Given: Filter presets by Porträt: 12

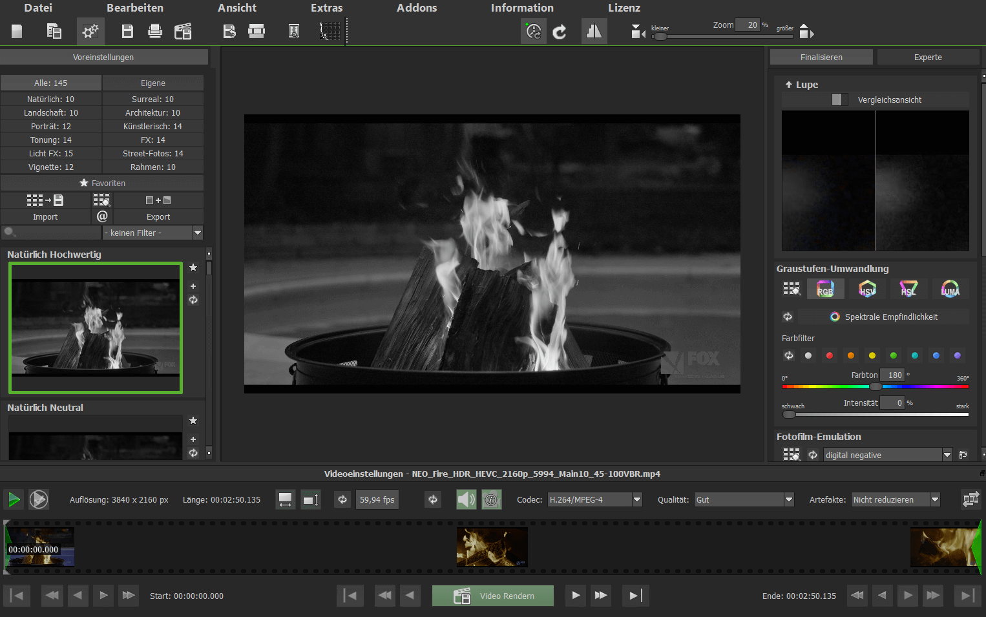Looking at the screenshot, I should coord(51,126).
